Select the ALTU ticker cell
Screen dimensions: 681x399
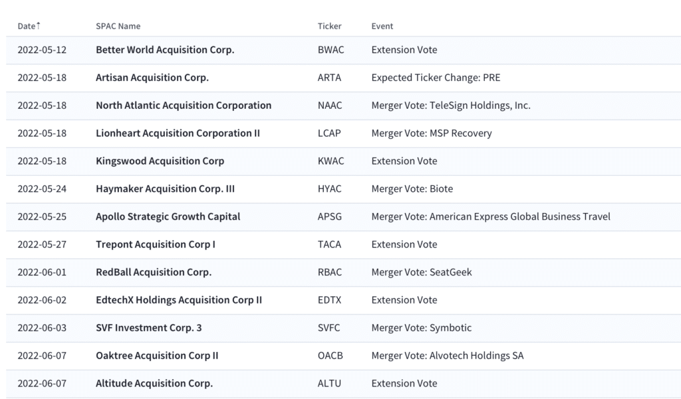pos(329,383)
